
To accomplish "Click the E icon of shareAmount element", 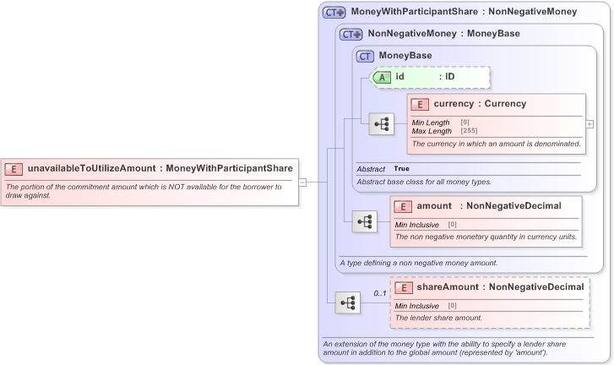I will pyautogui.click(x=404, y=288).
